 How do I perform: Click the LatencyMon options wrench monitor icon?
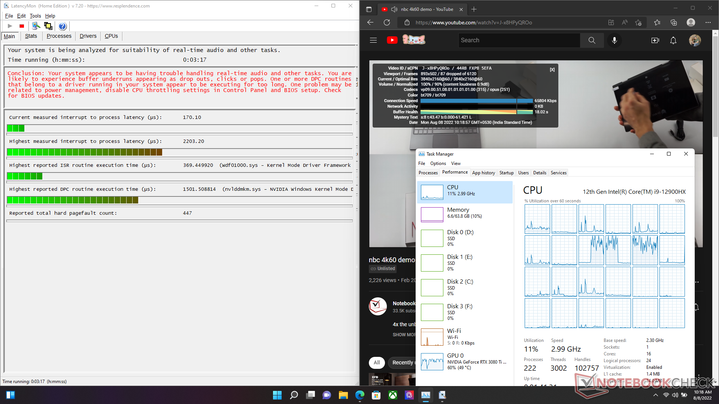click(36, 26)
